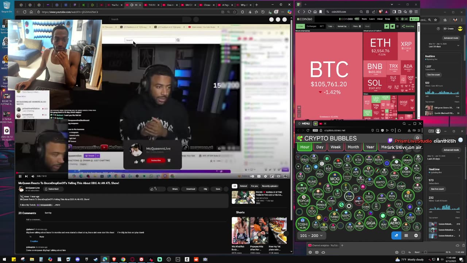467x263 pixels.
Task: Open the 1 day period dropdown
Action: [330, 26]
